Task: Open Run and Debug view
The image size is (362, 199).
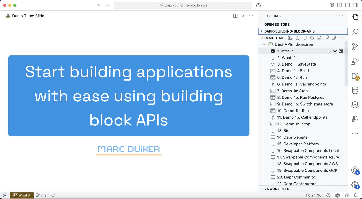Action: (355, 61)
